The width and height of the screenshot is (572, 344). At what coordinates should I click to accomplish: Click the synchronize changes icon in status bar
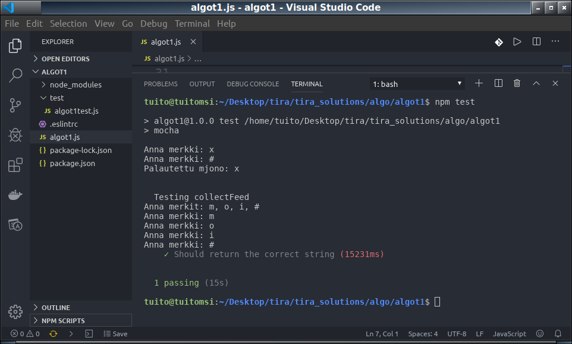pyautogui.click(x=54, y=334)
